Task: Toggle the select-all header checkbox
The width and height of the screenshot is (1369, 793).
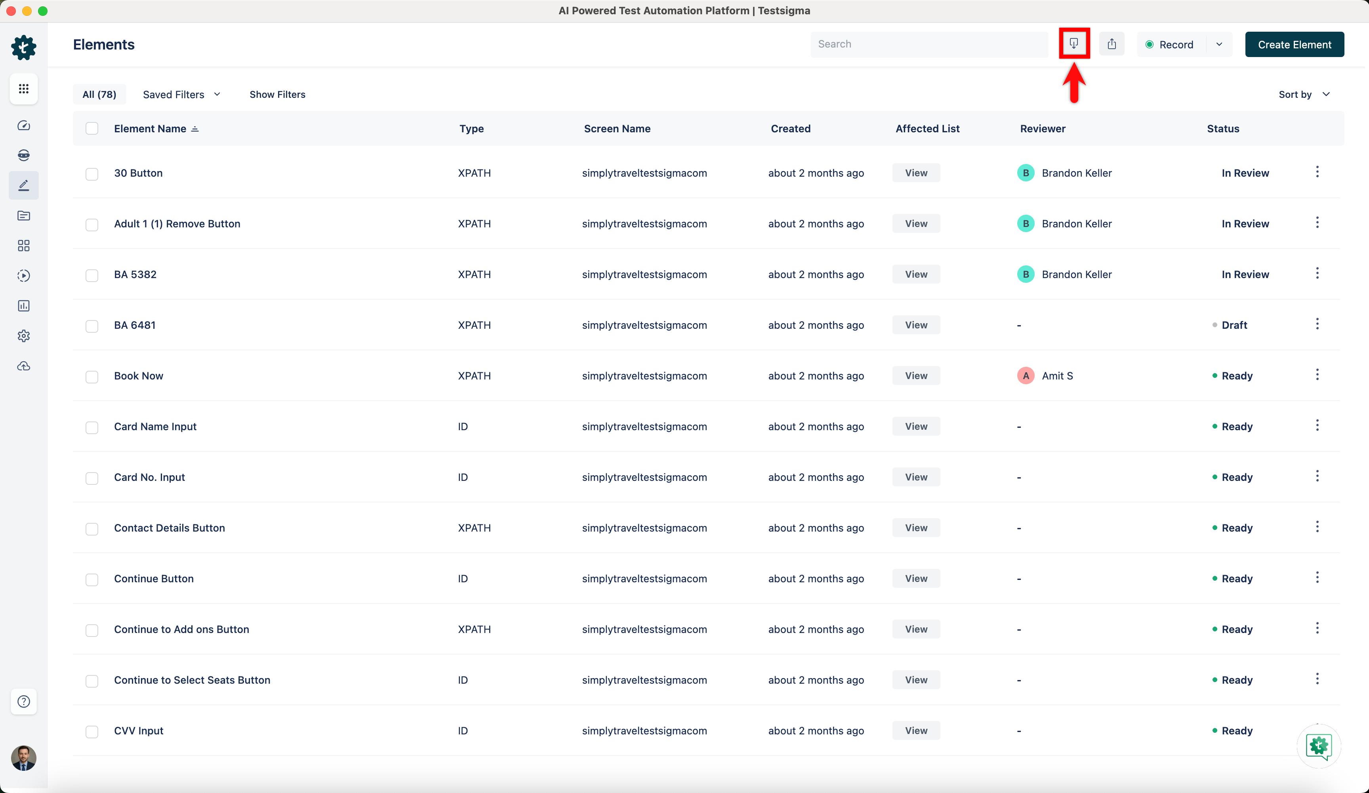Action: (x=92, y=129)
